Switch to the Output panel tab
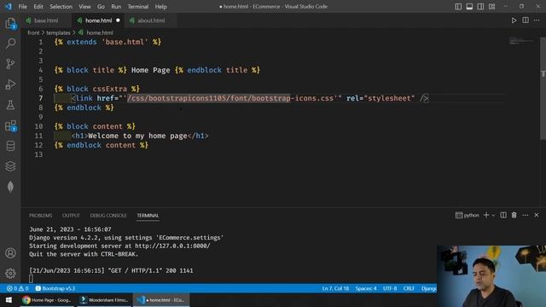Screen dimensions: 546x307 tap(71, 216)
